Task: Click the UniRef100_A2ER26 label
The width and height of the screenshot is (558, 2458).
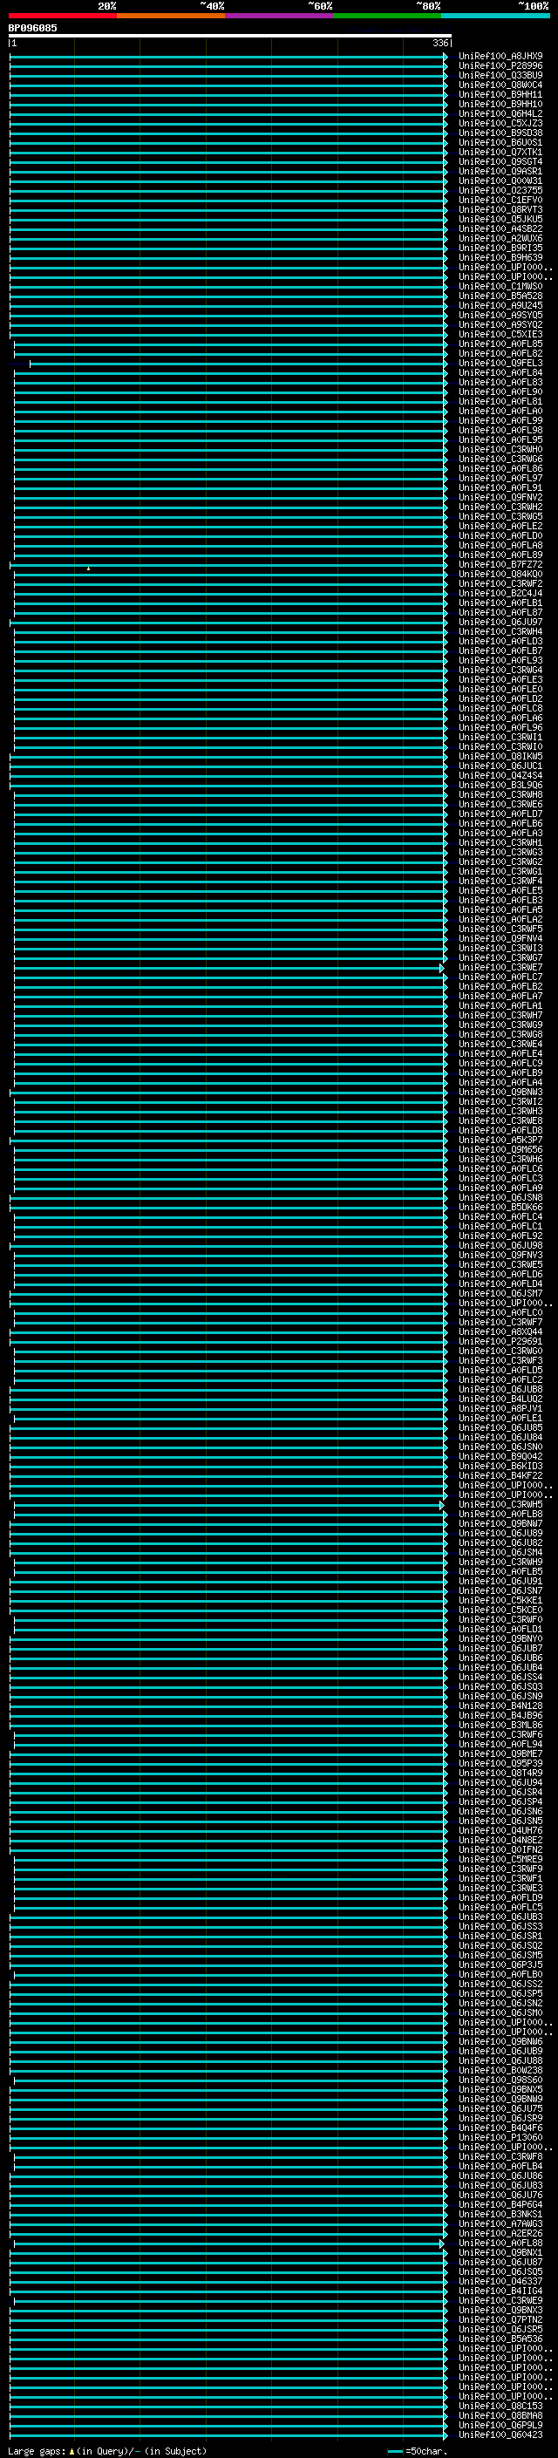Action: tap(500, 2233)
